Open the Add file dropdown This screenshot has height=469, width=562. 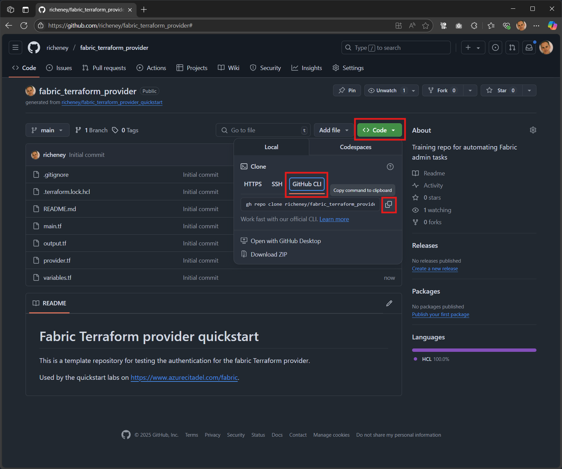point(333,130)
